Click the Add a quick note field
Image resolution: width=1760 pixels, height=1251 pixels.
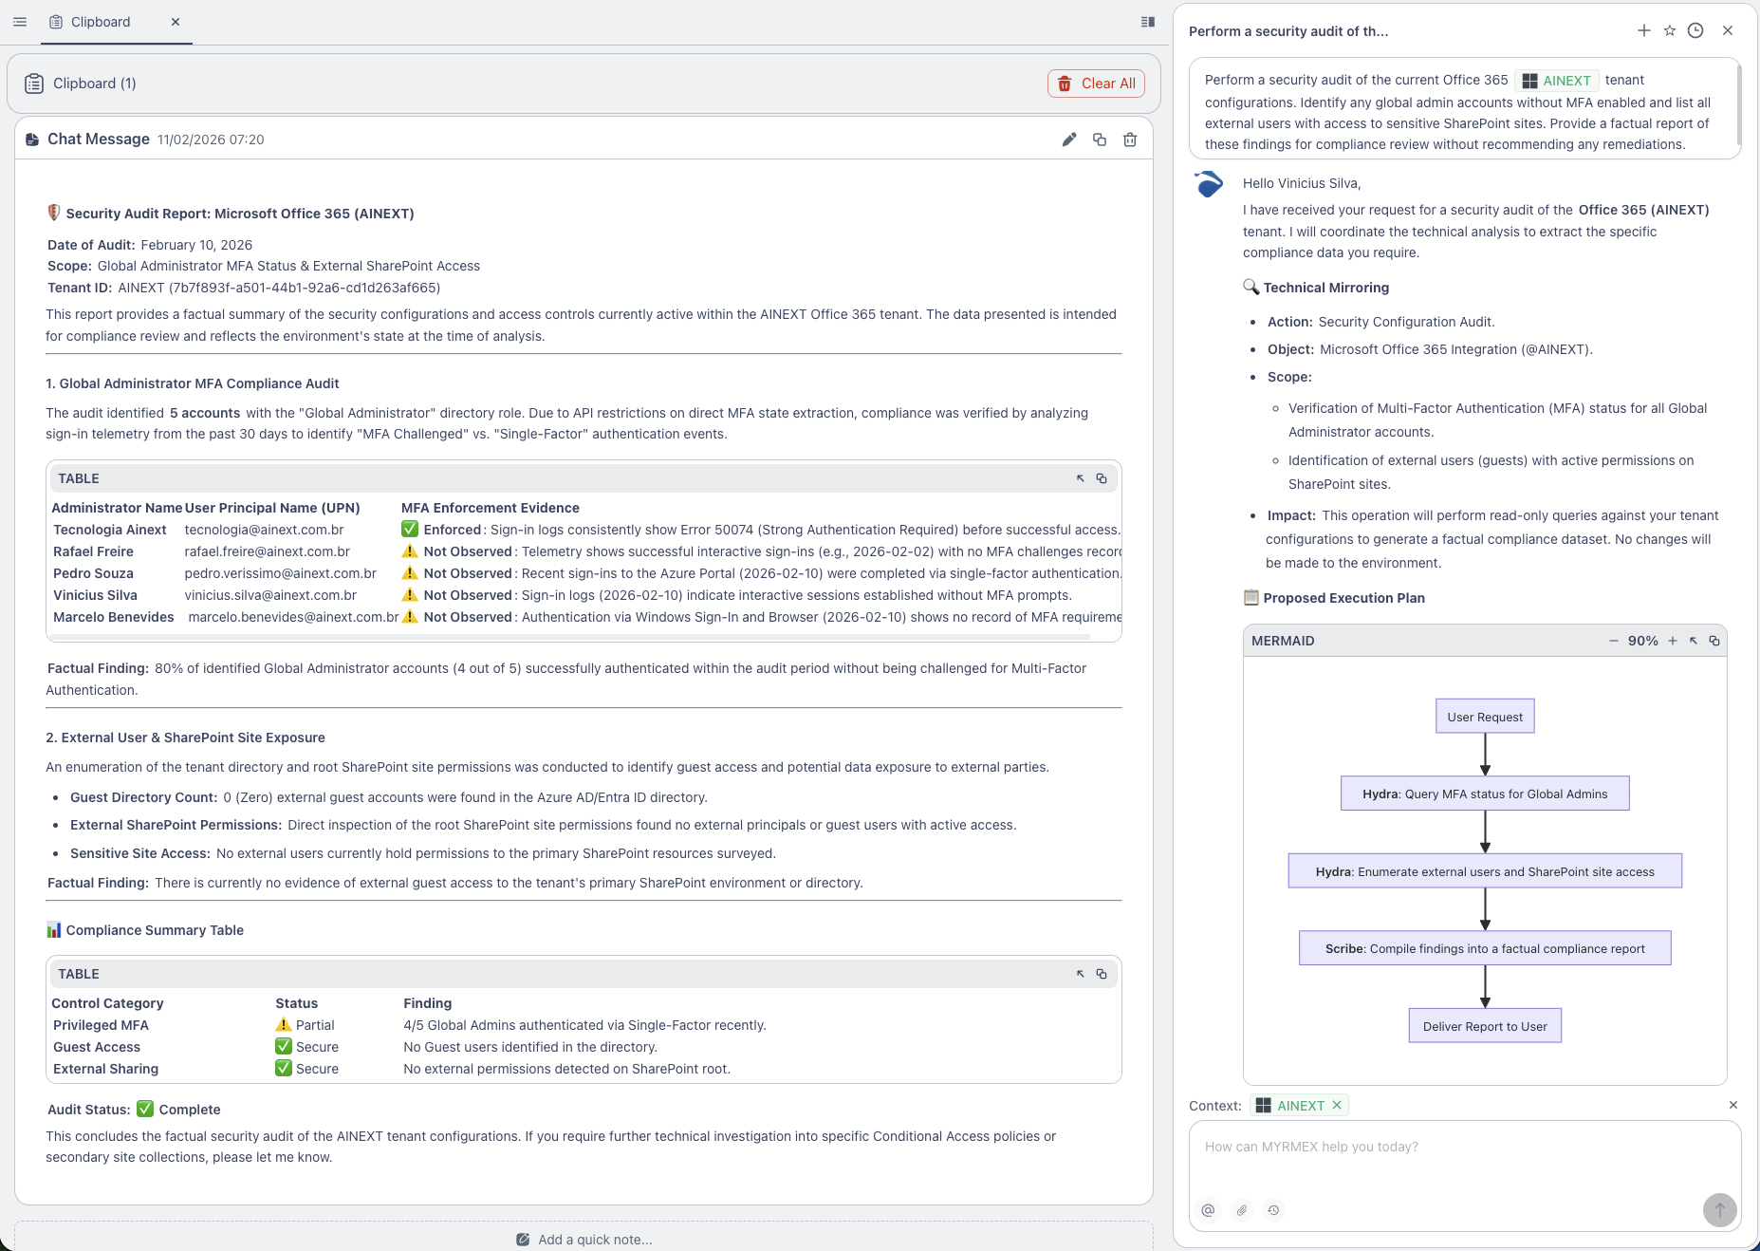584,1239
